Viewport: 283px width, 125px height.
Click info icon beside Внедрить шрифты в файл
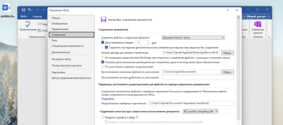pos(137,117)
